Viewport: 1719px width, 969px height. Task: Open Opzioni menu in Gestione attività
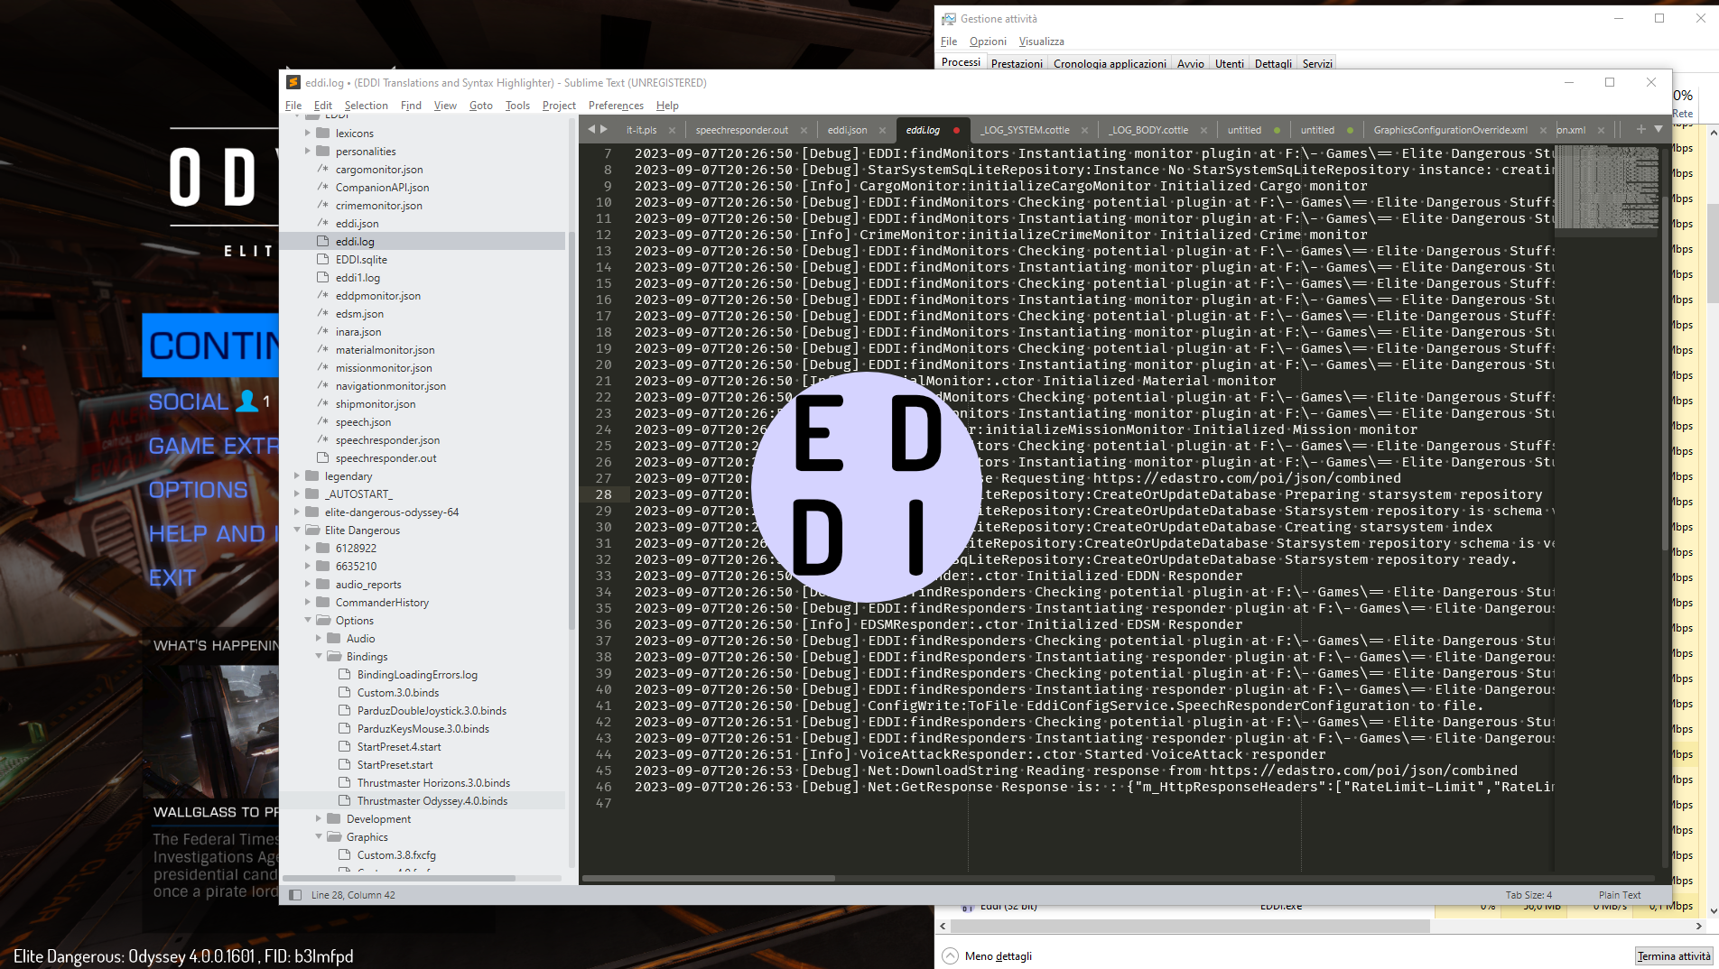[x=988, y=42]
